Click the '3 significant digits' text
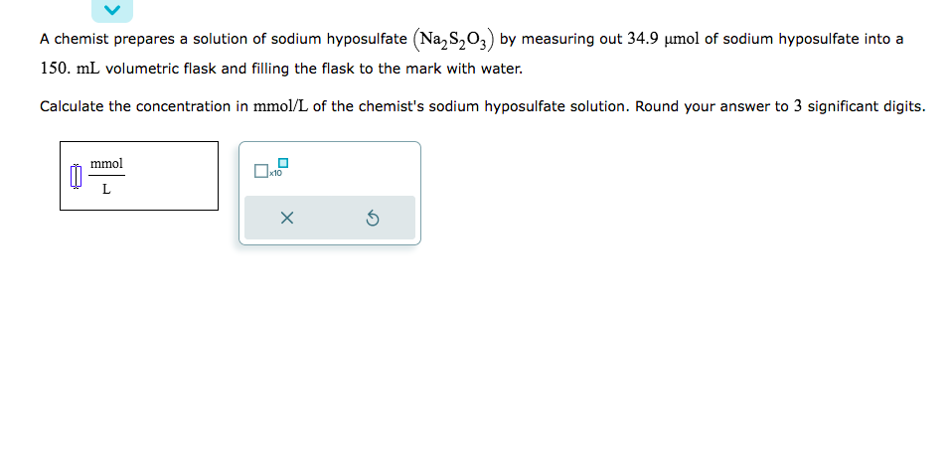The width and height of the screenshot is (951, 463). click(860, 106)
